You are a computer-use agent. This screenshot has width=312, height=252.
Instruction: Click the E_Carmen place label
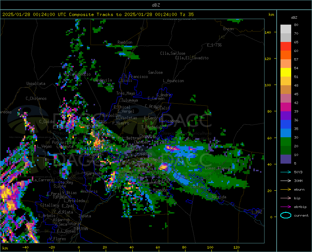(x=156, y=98)
